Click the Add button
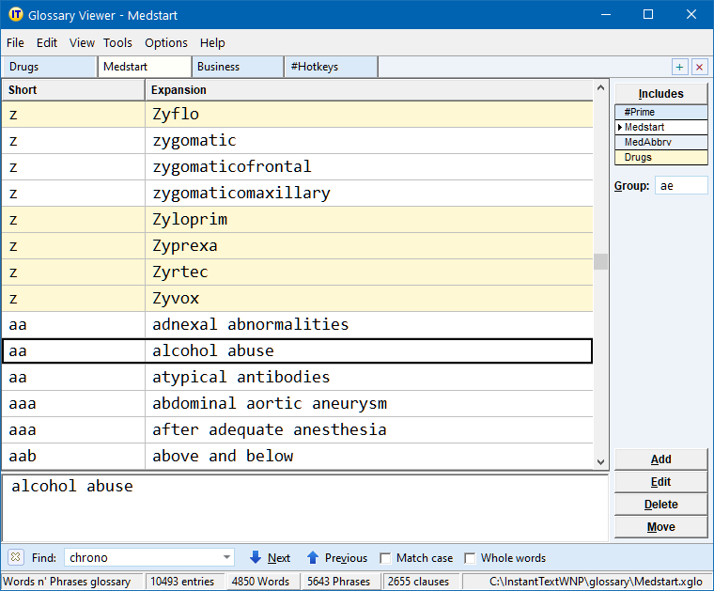 pyautogui.click(x=660, y=459)
